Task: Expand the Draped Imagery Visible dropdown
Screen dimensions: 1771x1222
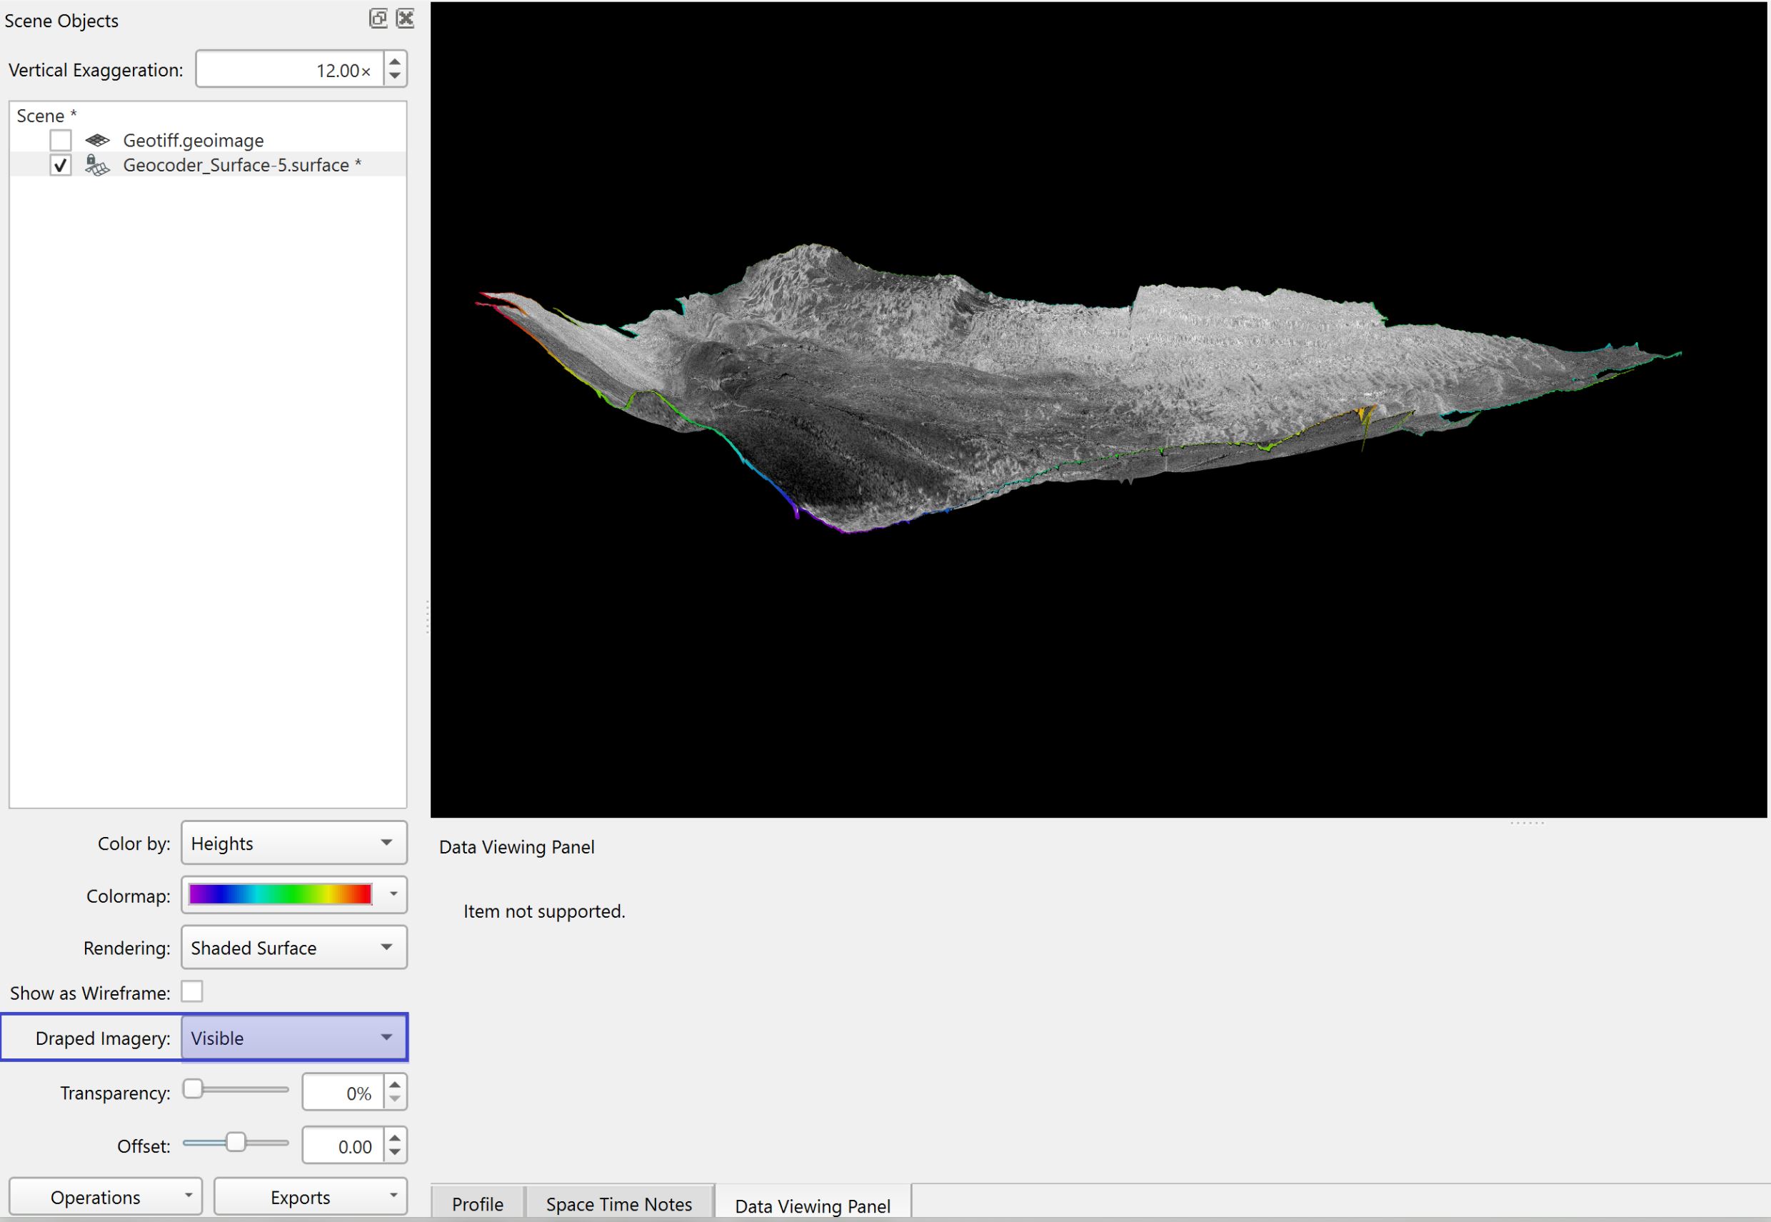Action: 294,1038
